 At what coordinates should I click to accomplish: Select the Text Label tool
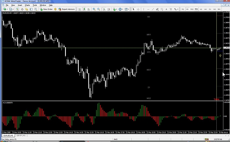171,9
